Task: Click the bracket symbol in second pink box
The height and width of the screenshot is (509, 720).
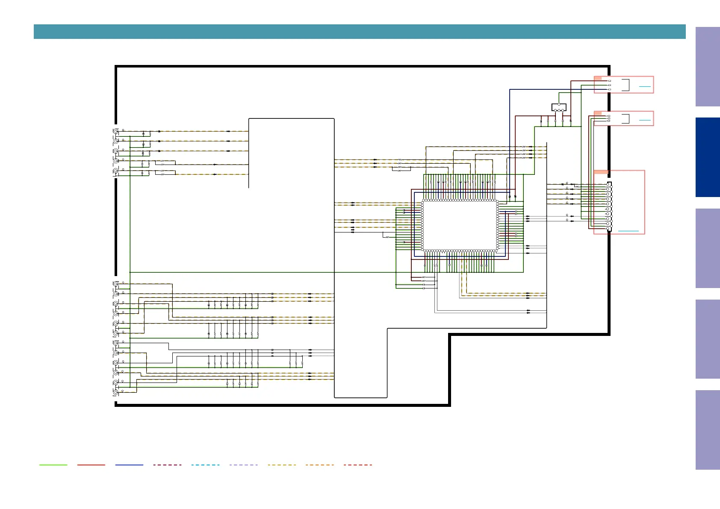Action: [626, 118]
